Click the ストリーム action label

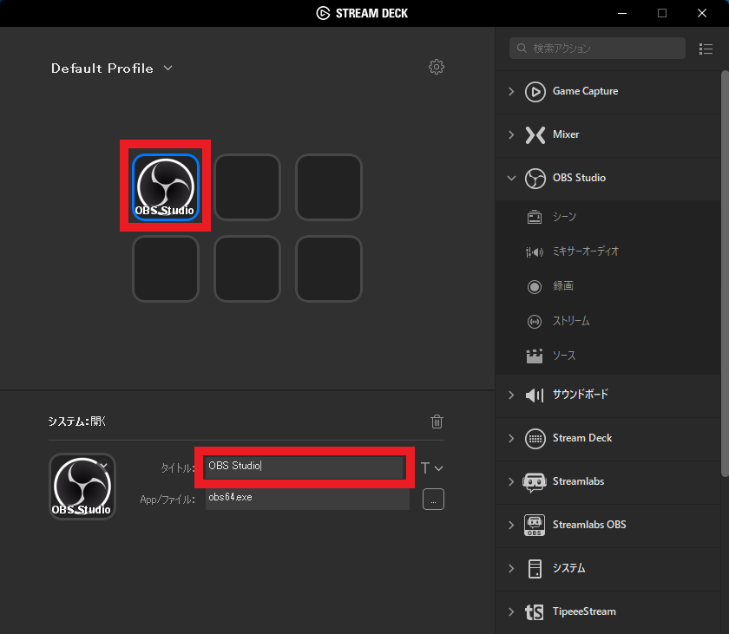click(571, 321)
